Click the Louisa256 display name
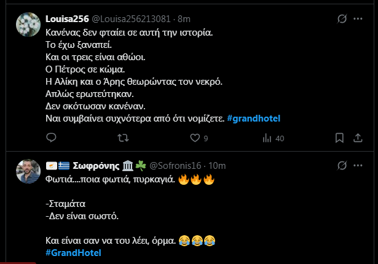The height and width of the screenshot is (264, 378). pyautogui.click(x=69, y=19)
